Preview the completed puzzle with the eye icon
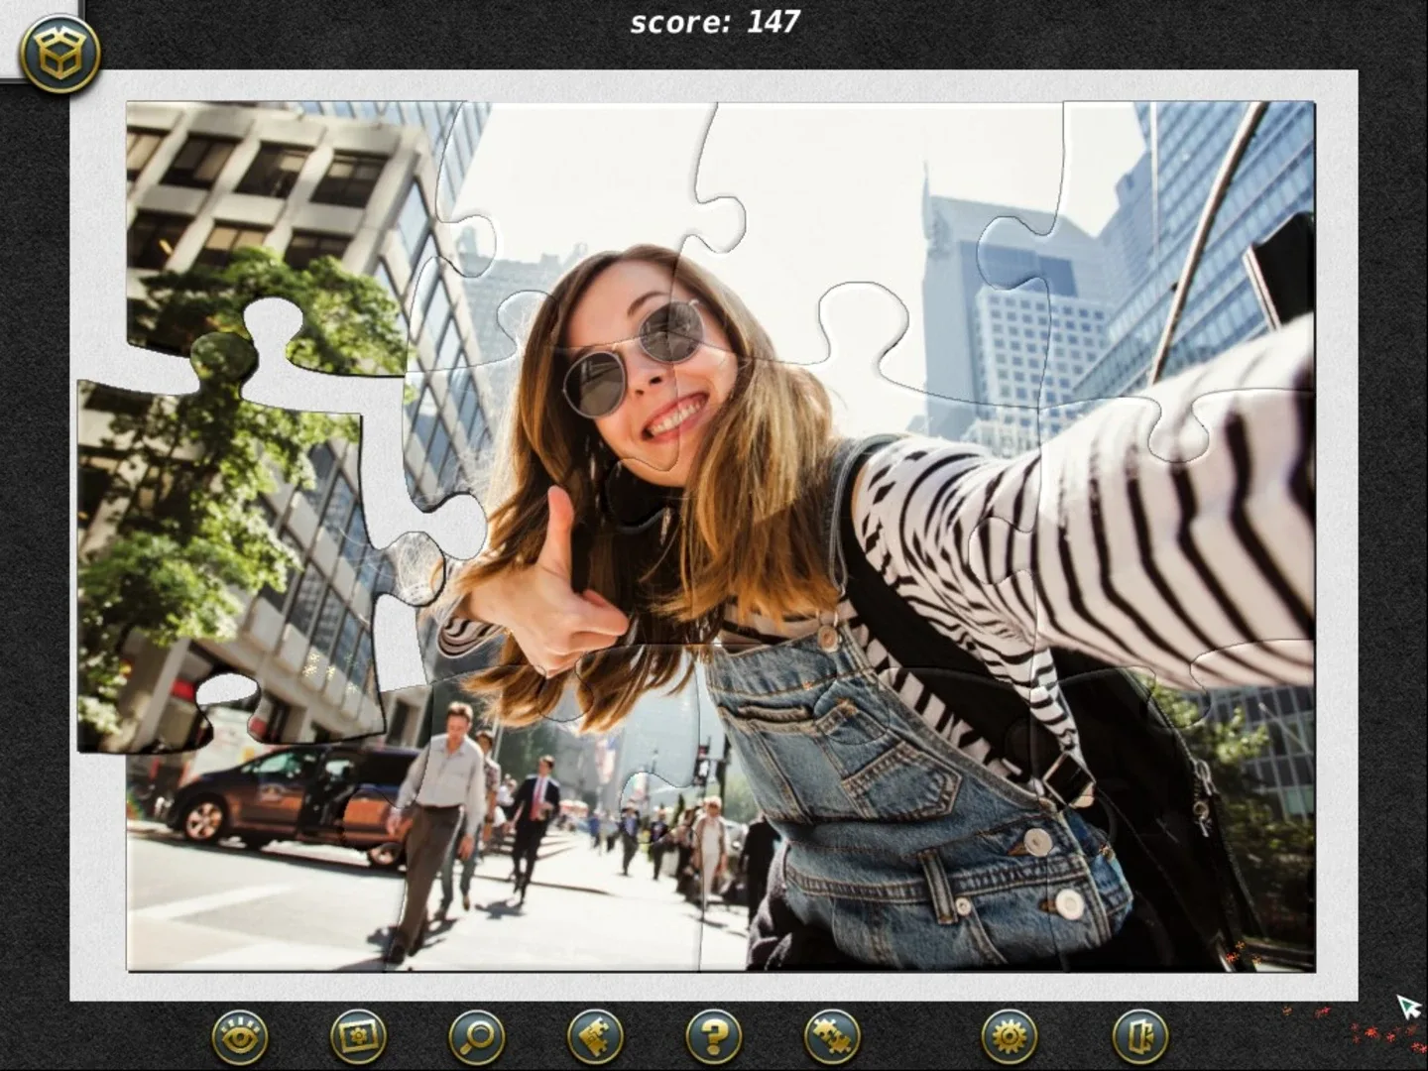 tap(238, 1034)
